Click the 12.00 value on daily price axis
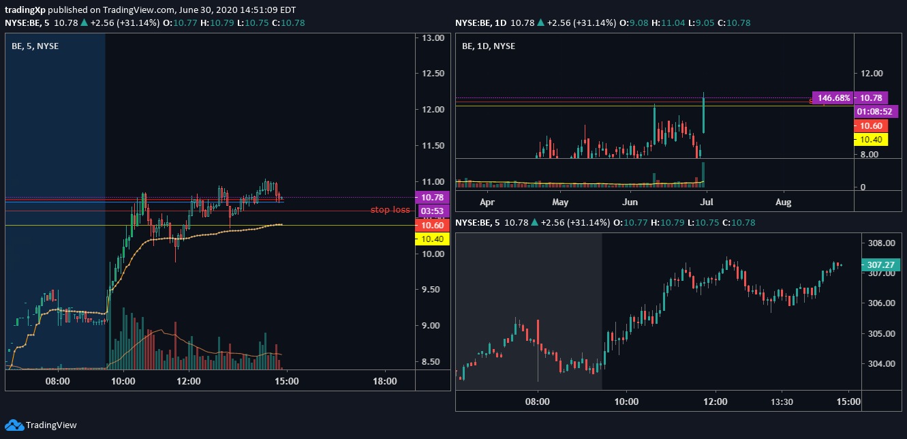Viewport: 907px width, 439px height. [x=872, y=73]
